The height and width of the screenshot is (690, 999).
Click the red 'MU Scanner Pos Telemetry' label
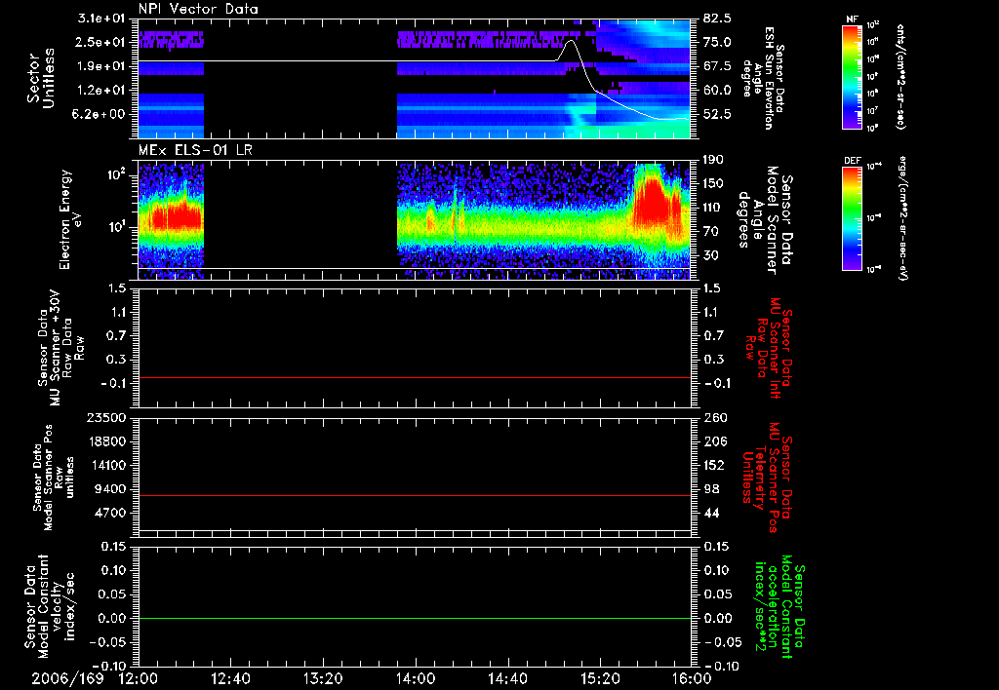[768, 478]
